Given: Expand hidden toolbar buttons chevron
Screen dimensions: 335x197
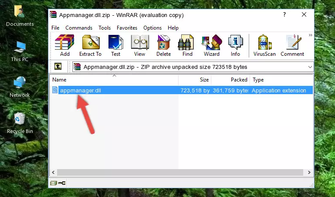Looking at the screenshot, I should tap(311, 35).
